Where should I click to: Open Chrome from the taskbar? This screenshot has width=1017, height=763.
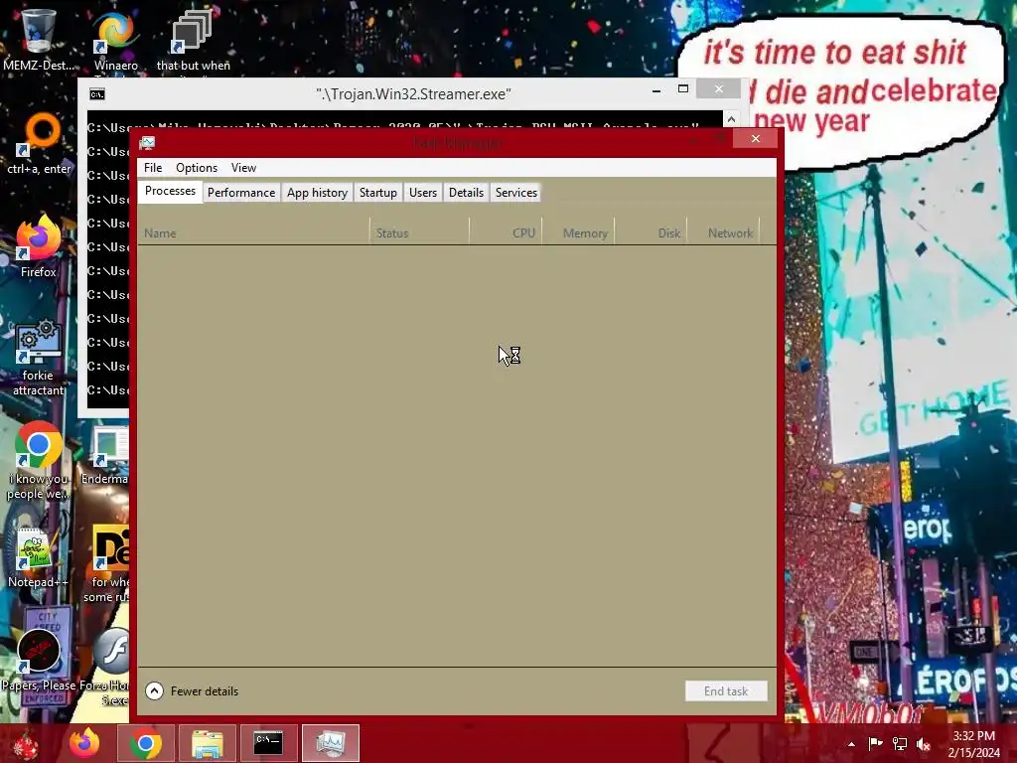[145, 743]
